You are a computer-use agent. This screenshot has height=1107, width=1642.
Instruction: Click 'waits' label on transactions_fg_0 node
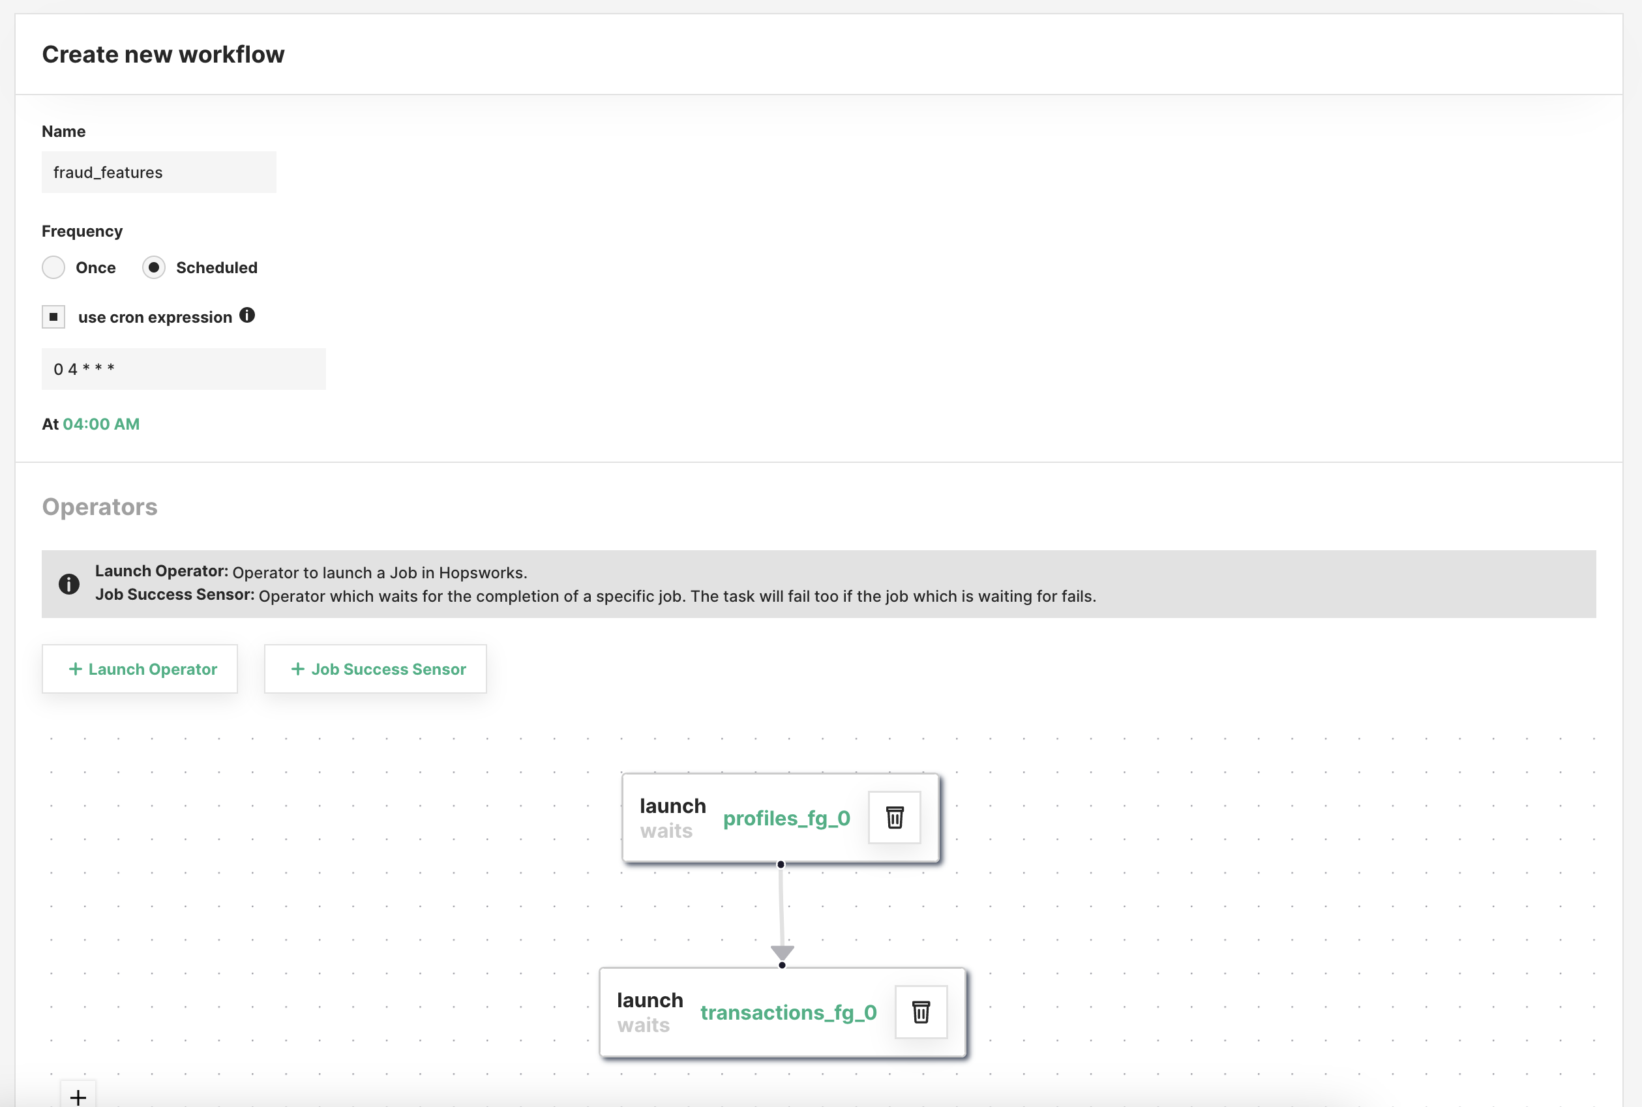point(644,1025)
